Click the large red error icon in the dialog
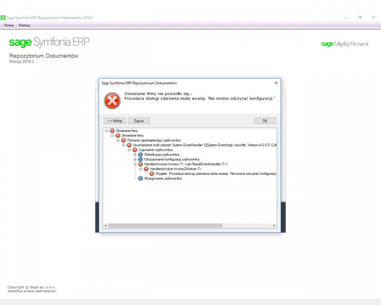The image size is (381, 305). 112,101
